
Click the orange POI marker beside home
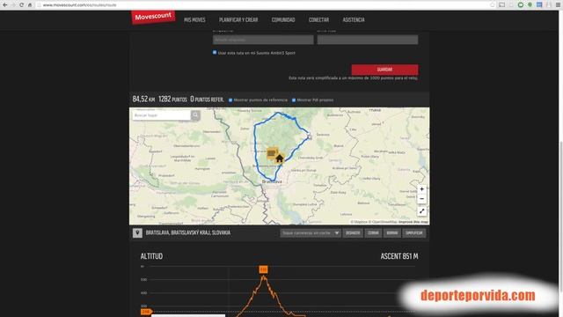[x=272, y=153]
